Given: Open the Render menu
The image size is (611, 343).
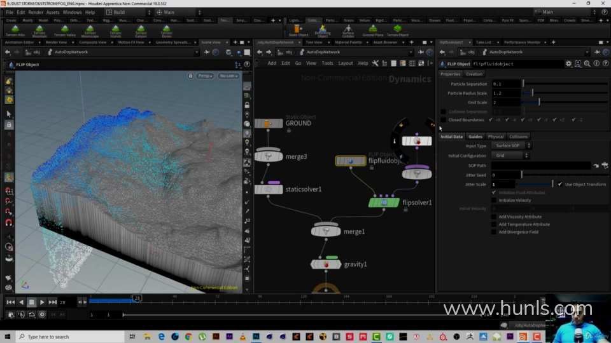Looking at the screenshot, I should pyautogui.click(x=36, y=13).
